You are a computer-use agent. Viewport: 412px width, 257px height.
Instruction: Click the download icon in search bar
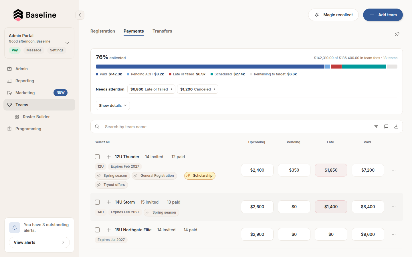point(396,127)
